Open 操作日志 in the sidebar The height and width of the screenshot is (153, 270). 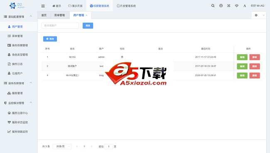[19, 64]
